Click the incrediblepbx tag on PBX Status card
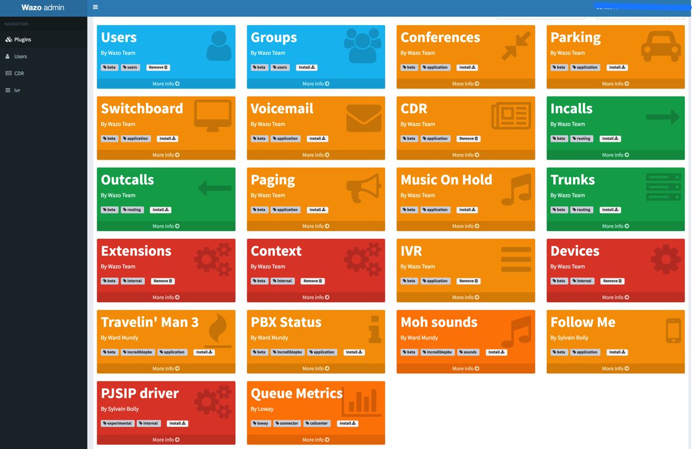700x449 pixels. (x=288, y=352)
